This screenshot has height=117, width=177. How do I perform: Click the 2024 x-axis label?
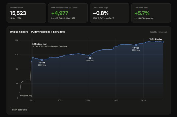coord(88,100)
